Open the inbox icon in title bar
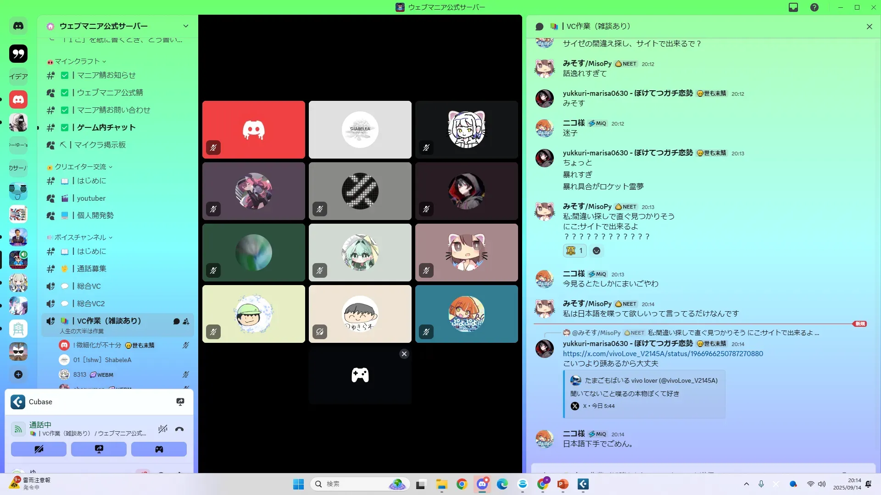Screen dimensions: 881x495 793,7
